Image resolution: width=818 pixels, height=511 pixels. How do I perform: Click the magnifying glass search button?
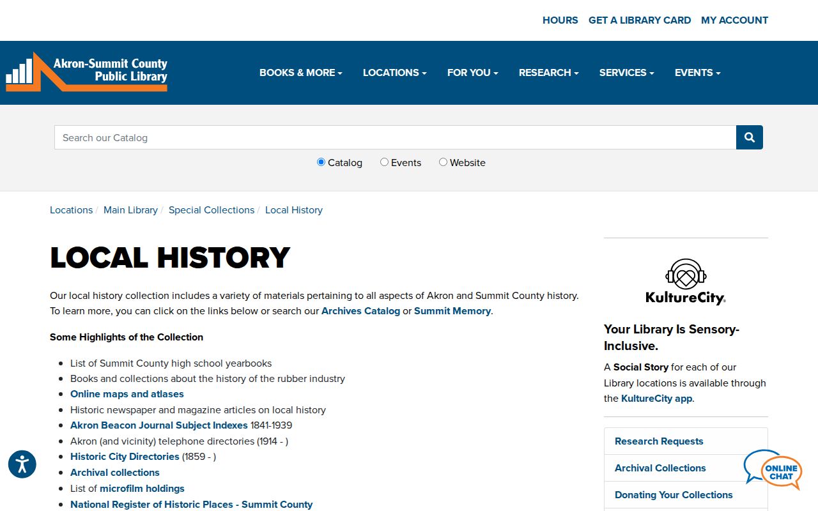tap(750, 137)
